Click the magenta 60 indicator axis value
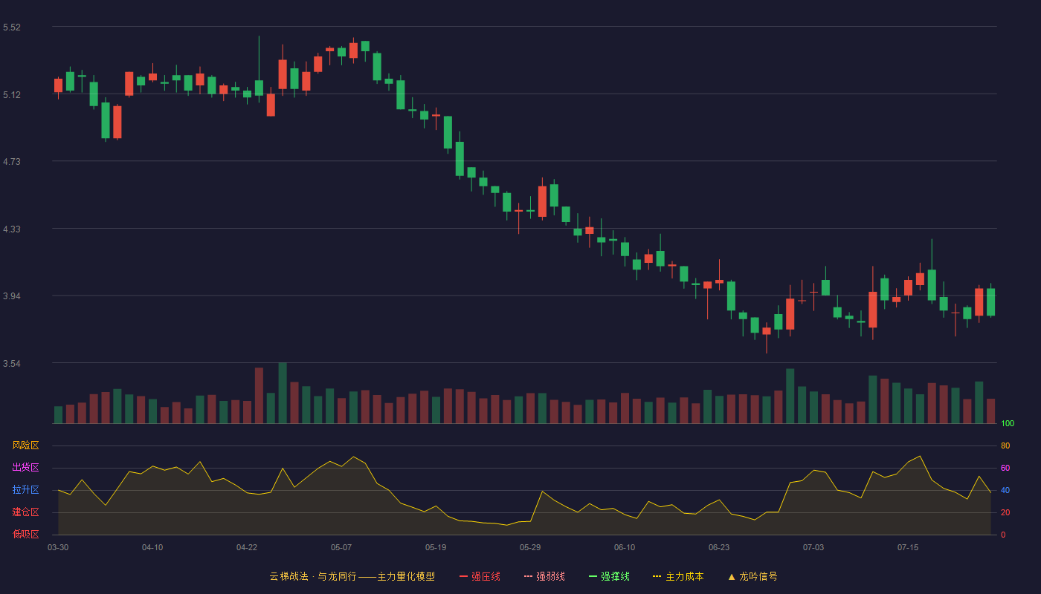This screenshot has width=1041, height=594. tap(1005, 469)
